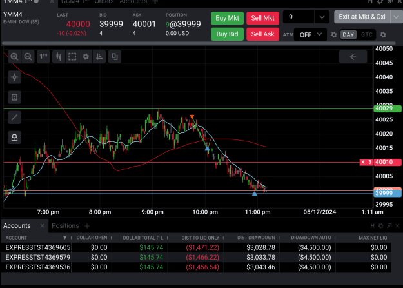Click the YMM4 symbol name
This screenshot has height=288, width=403.
(13, 14)
